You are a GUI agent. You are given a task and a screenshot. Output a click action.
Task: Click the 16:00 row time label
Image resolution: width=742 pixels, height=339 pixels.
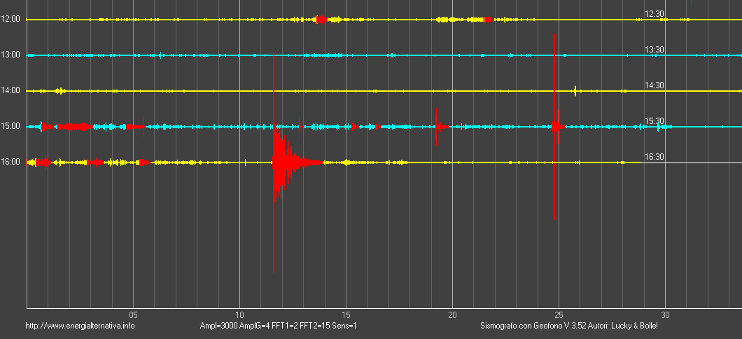[10, 162]
